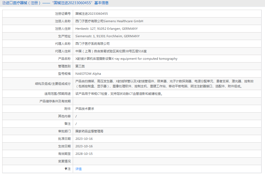
Task: Click the 结构及组成/主要组成成分 label
Action: (53, 84)
